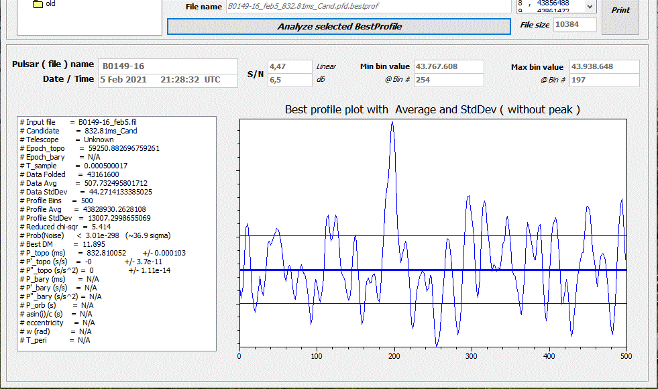Click Max bin number field 197
This screenshot has height=389, width=658.
click(x=604, y=80)
